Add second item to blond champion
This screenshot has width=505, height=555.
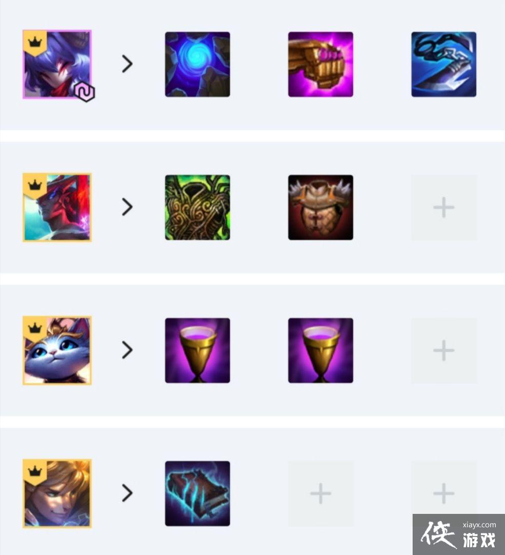[x=321, y=493]
